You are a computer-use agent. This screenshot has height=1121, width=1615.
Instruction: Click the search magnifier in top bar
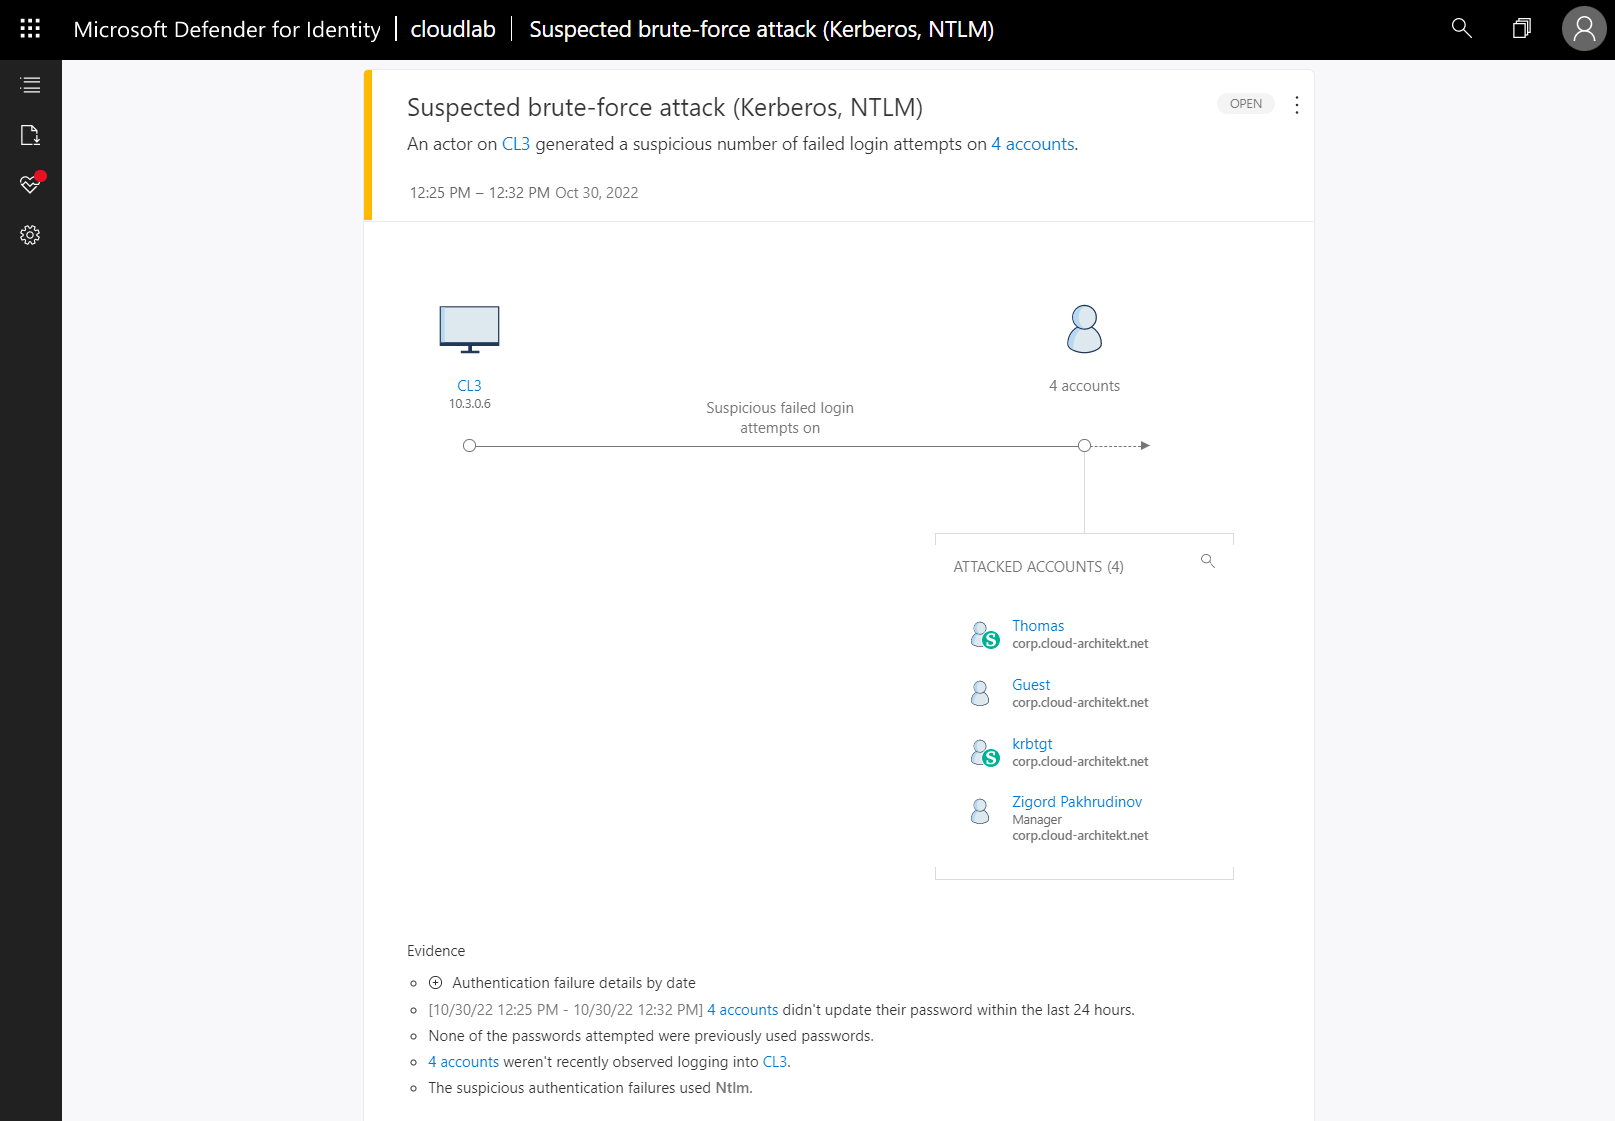pyautogui.click(x=1461, y=28)
